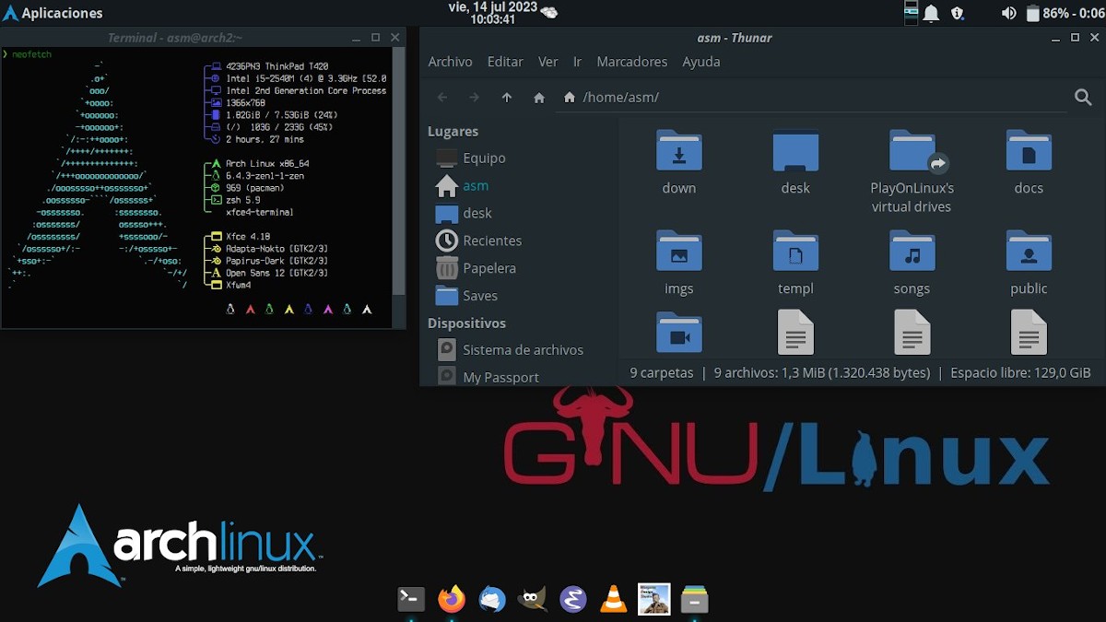Image resolution: width=1106 pixels, height=622 pixels.
Task: Open the Ver menu
Action: [x=548, y=62]
